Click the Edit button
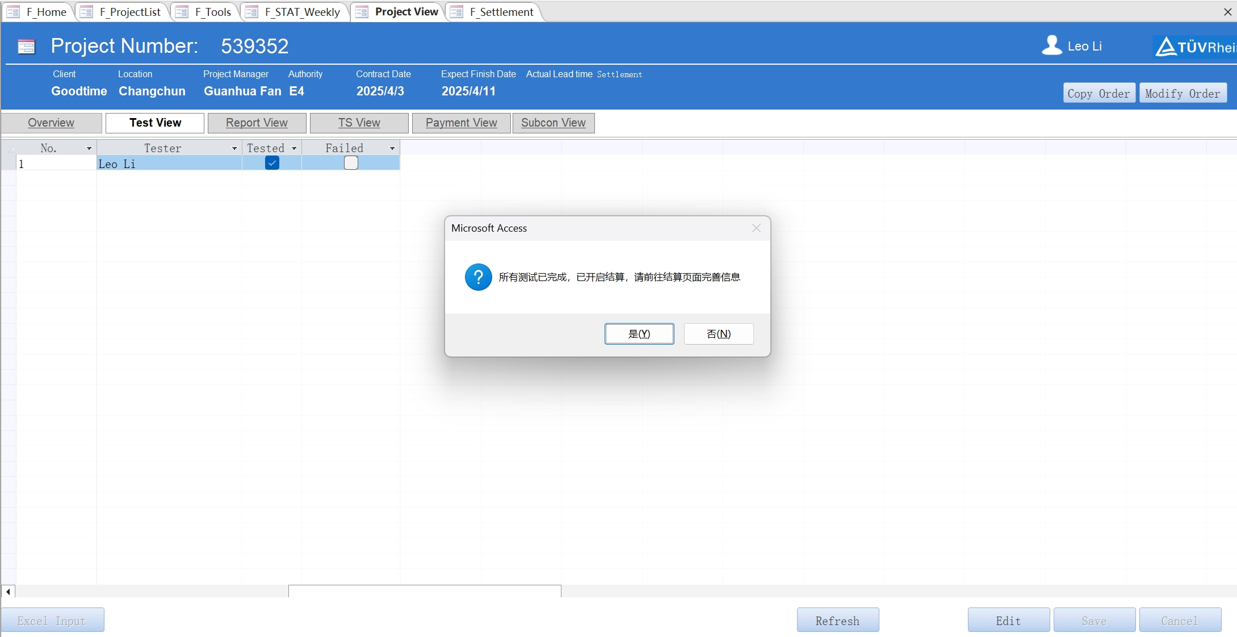This screenshot has height=637, width=1237. coord(1009,620)
